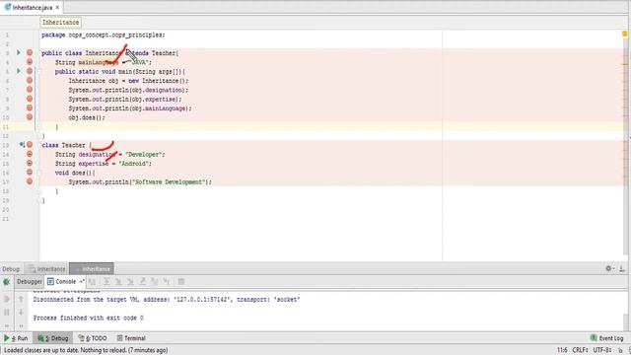Select second highlighted Inheritance debug tab

(92, 269)
